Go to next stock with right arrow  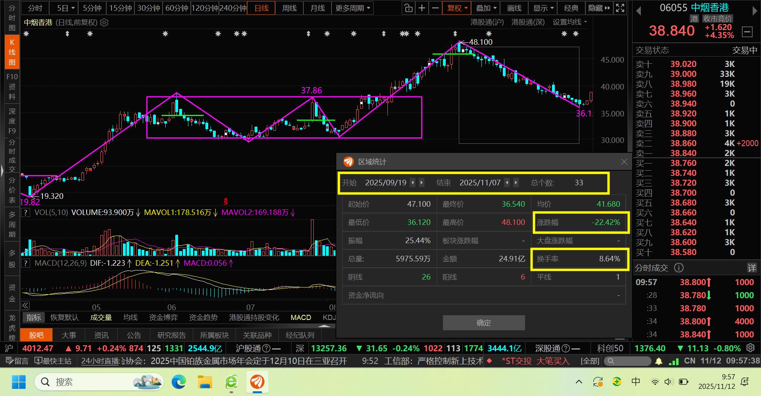(x=755, y=11)
